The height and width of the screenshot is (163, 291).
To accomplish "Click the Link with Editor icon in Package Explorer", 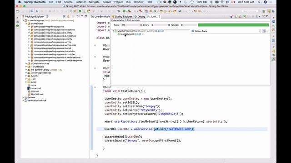I will (x=68, y=16).
